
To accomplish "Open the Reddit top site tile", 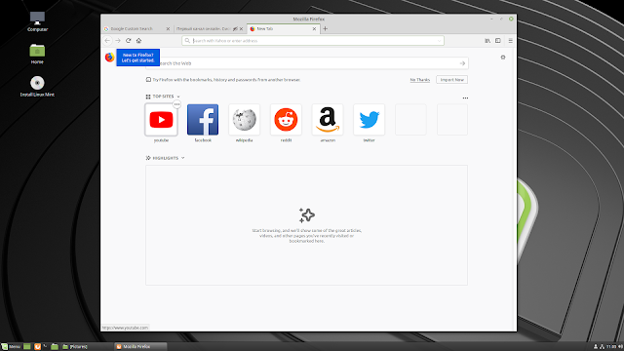I will (x=286, y=120).
